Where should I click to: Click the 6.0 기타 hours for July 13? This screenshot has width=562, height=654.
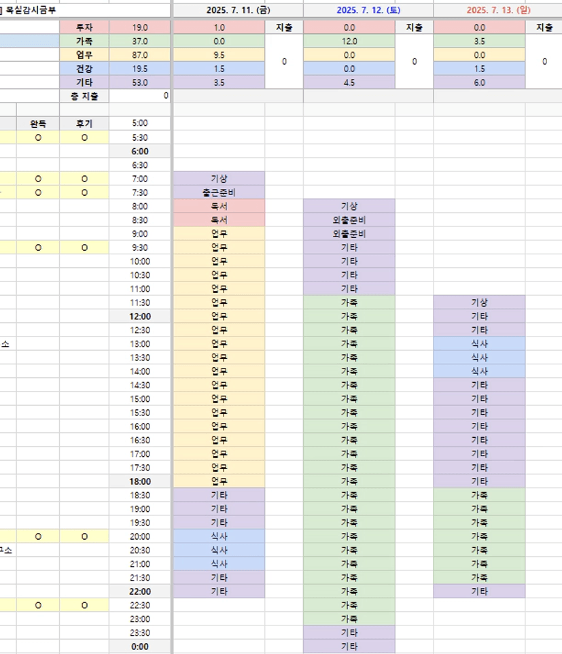click(x=480, y=82)
